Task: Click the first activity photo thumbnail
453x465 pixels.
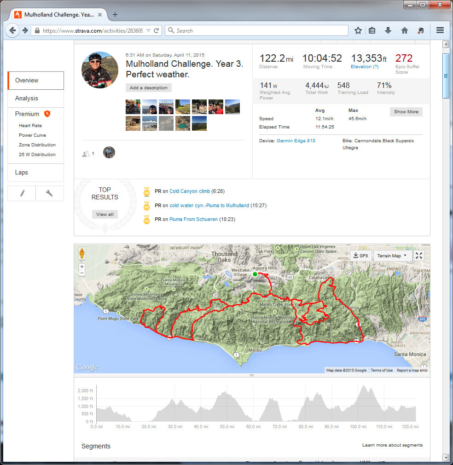Action: (133, 107)
